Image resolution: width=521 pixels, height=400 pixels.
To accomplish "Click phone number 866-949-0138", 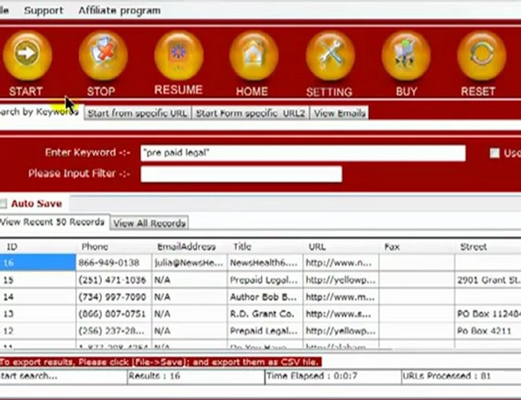I will (x=114, y=263).
